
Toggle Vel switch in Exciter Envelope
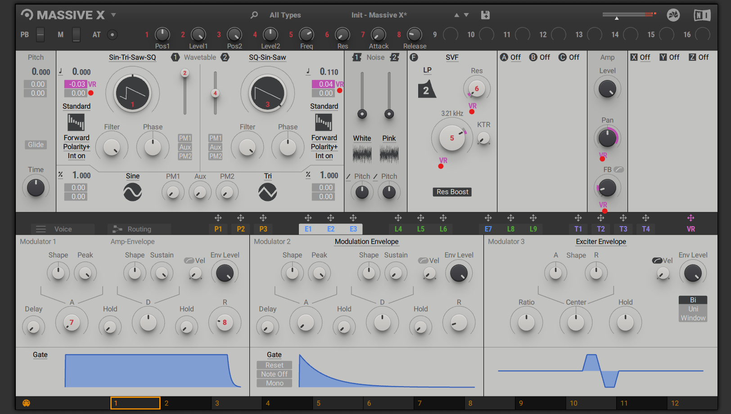(657, 260)
